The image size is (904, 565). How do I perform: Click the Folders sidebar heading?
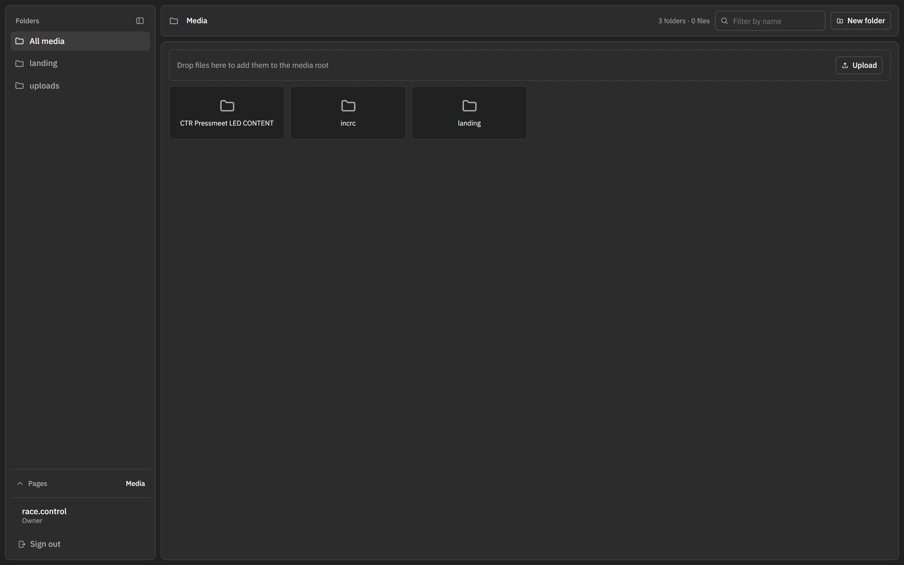pos(27,21)
